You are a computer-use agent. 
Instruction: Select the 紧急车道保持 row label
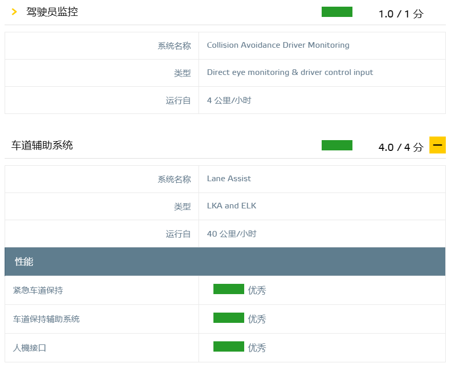pos(38,291)
